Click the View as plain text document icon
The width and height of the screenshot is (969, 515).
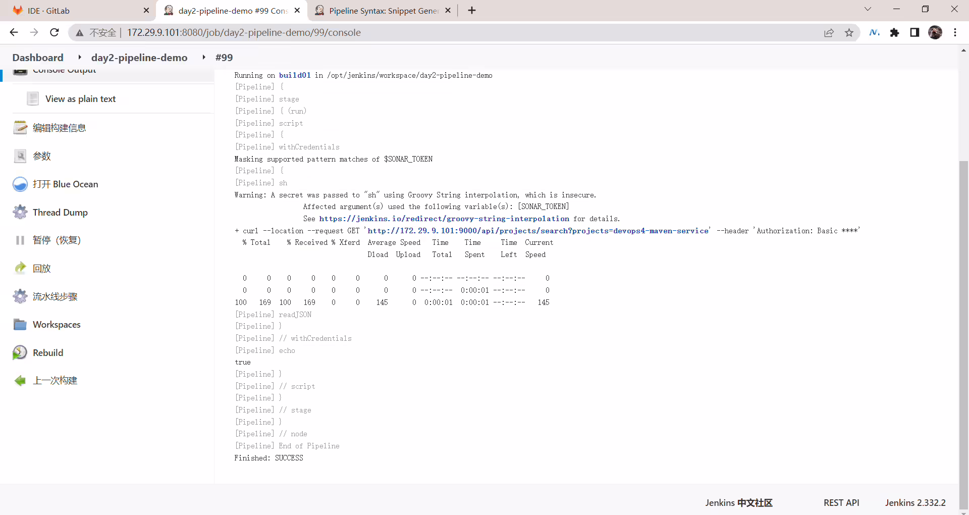(33, 98)
